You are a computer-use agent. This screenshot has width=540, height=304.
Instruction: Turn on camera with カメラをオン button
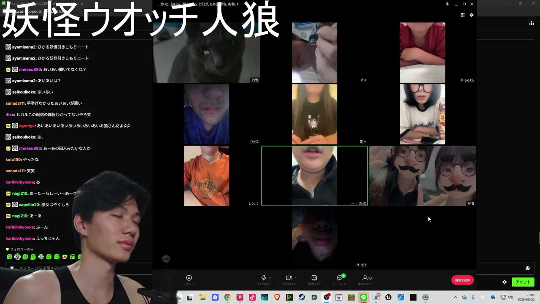pyautogui.click(x=289, y=280)
